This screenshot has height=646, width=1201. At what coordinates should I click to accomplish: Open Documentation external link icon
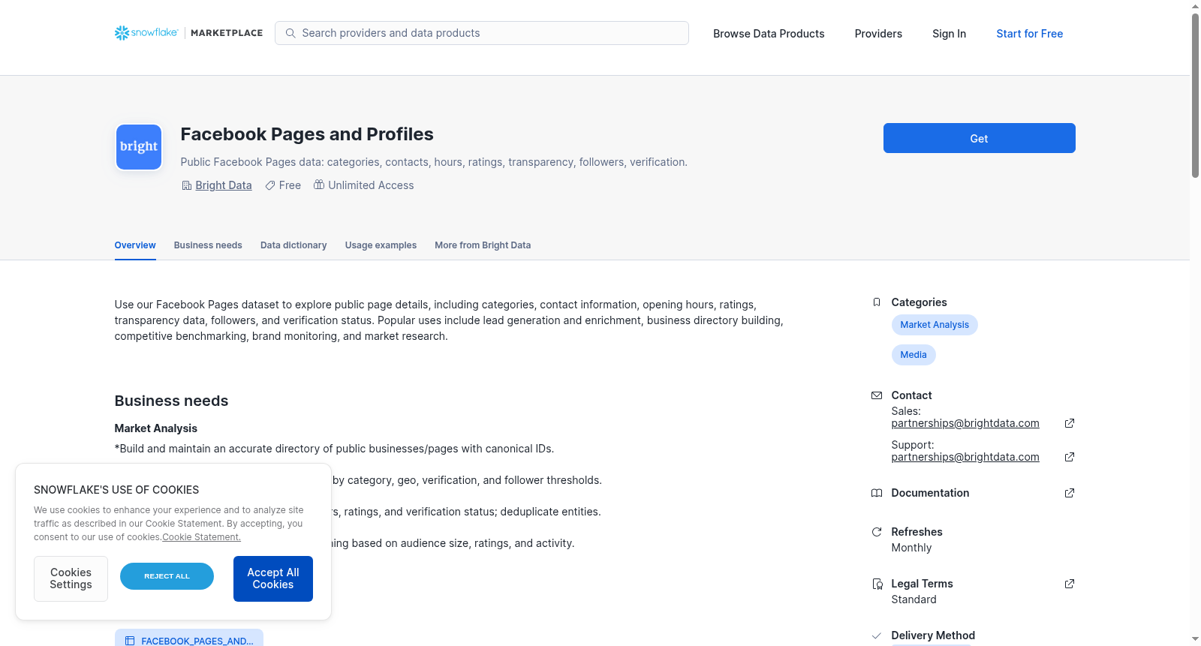[1070, 493]
